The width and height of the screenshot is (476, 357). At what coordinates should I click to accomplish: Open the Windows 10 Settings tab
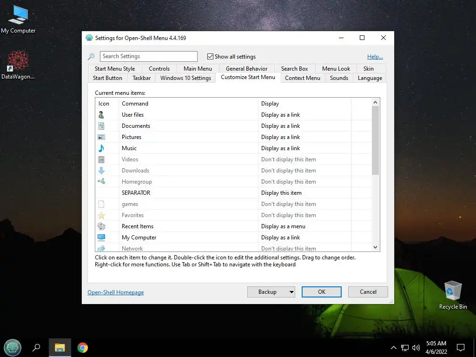[185, 78]
